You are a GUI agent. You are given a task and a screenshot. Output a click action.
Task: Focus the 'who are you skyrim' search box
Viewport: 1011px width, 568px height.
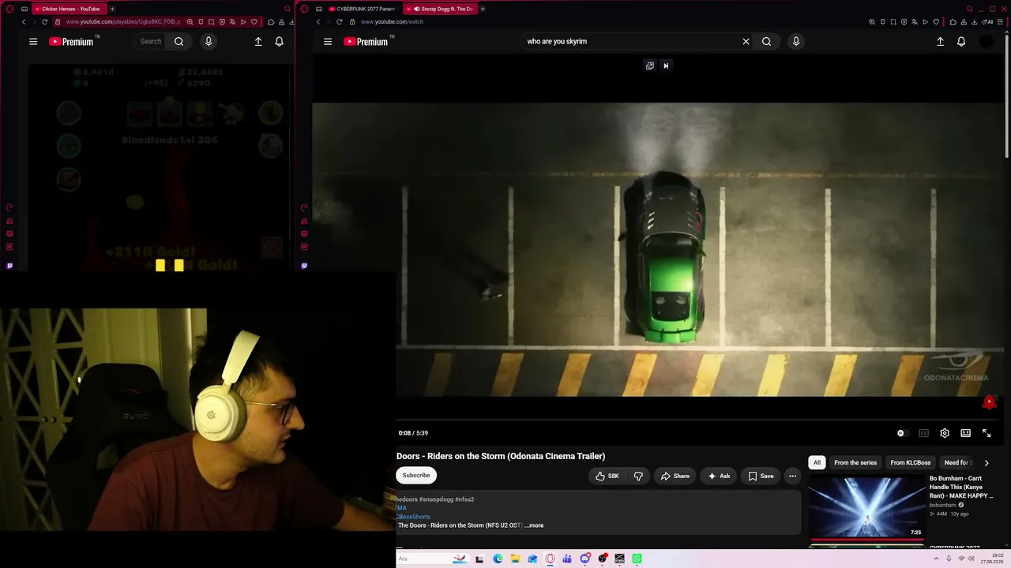coord(632,42)
